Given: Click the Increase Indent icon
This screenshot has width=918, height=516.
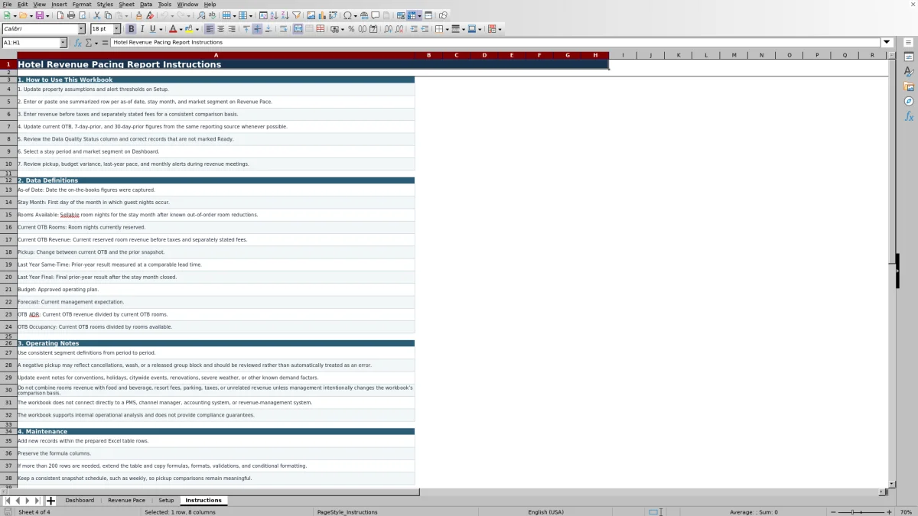Looking at the screenshot, I should point(413,29).
